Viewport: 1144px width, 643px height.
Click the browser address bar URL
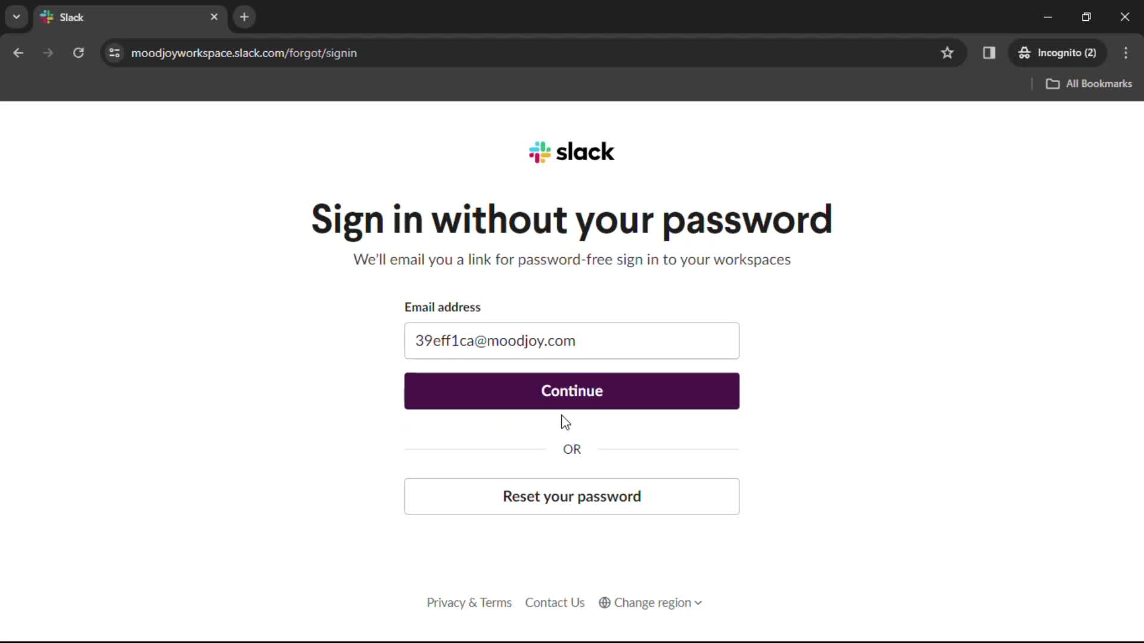pos(244,52)
